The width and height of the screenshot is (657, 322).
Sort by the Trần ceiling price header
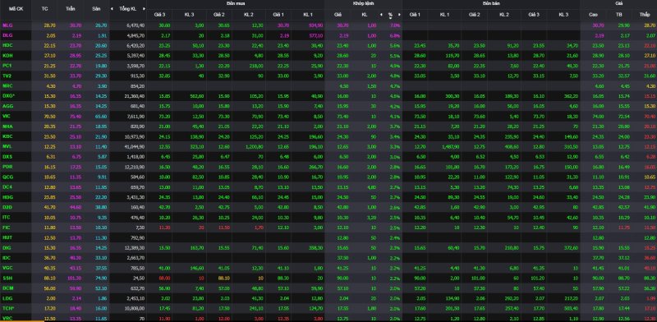[71, 9]
